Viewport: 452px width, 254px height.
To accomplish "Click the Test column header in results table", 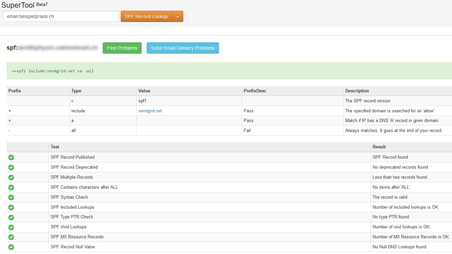I will coord(55,147).
